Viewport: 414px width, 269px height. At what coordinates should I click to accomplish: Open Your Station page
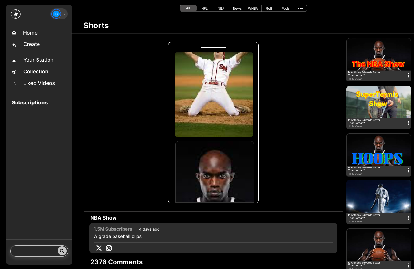click(x=38, y=60)
